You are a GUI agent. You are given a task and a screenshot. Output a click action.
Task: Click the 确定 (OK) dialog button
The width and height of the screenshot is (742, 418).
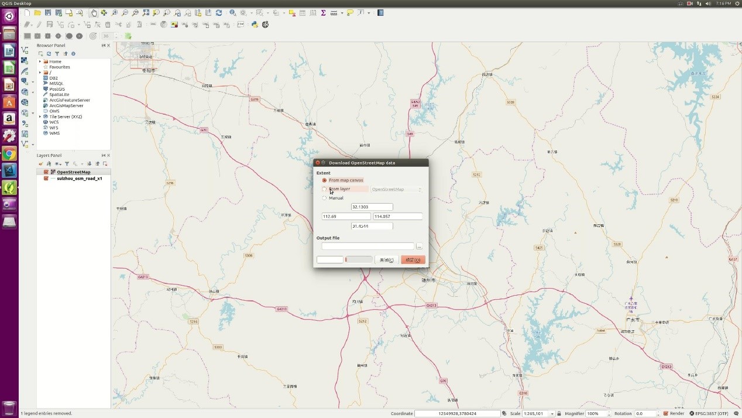pyautogui.click(x=413, y=260)
